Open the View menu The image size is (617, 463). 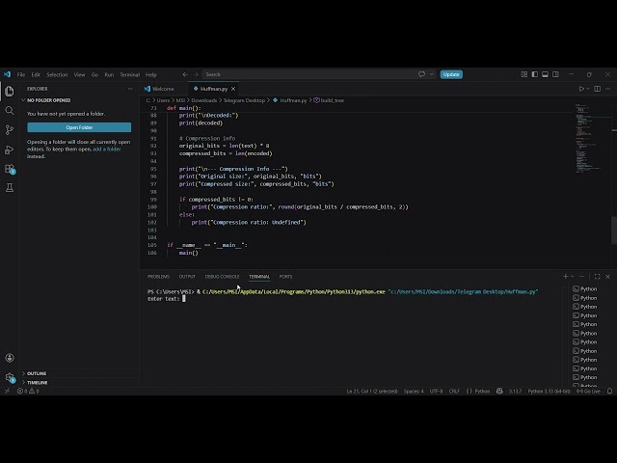click(79, 75)
